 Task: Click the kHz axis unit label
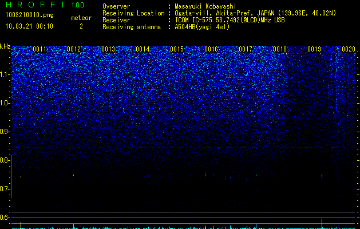(5, 46)
